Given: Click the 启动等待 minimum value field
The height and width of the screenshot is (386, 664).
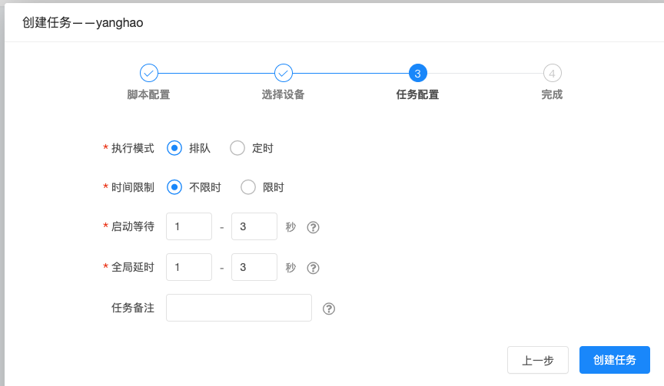Looking at the screenshot, I should [188, 226].
